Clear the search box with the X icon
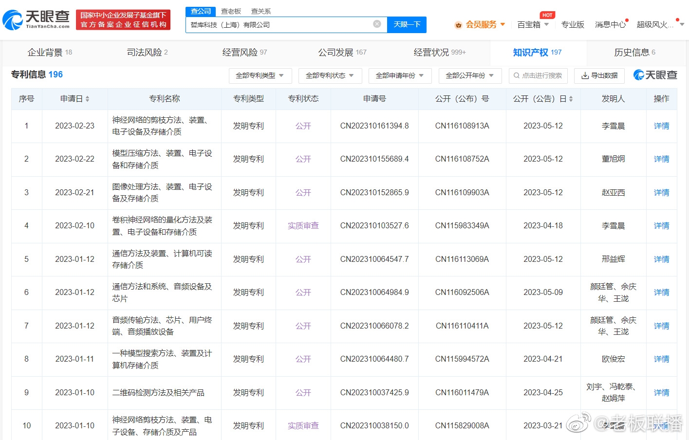 coord(377,24)
